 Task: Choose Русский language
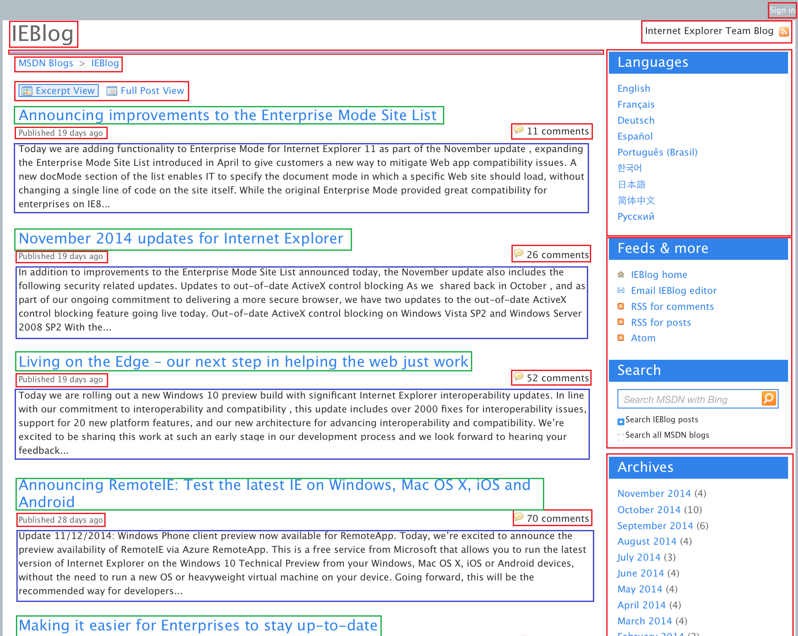[x=636, y=216]
